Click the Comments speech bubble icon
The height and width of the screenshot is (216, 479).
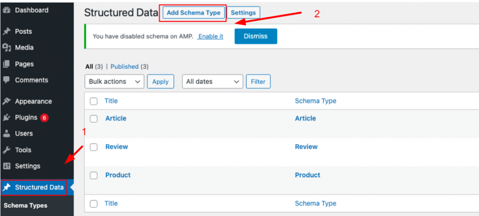pyautogui.click(x=7, y=80)
